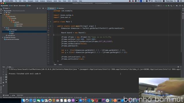Click the main() breadcrumb below editor

pyautogui.click(x=60, y=64)
